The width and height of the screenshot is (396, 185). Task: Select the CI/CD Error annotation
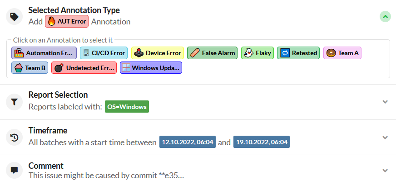tap(104, 53)
